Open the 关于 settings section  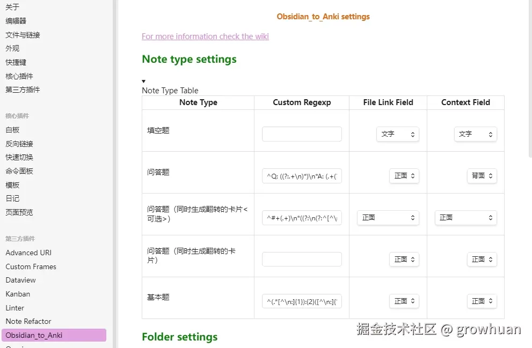click(12, 7)
